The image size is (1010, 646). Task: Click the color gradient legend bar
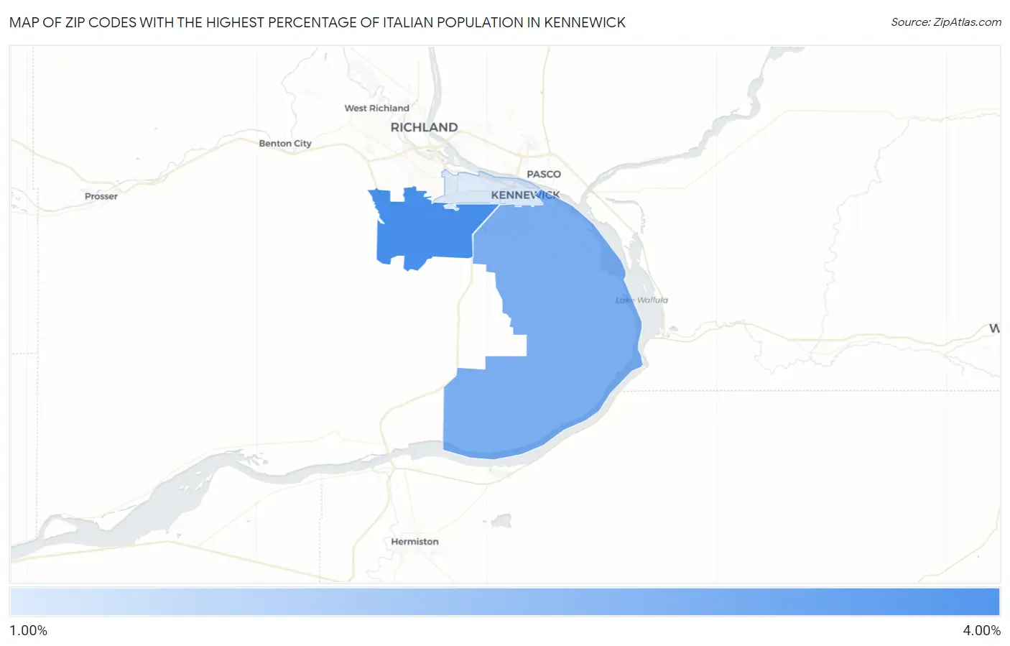(x=505, y=601)
